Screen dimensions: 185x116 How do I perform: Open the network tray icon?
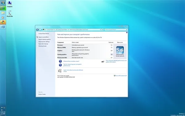tap(4, 108)
